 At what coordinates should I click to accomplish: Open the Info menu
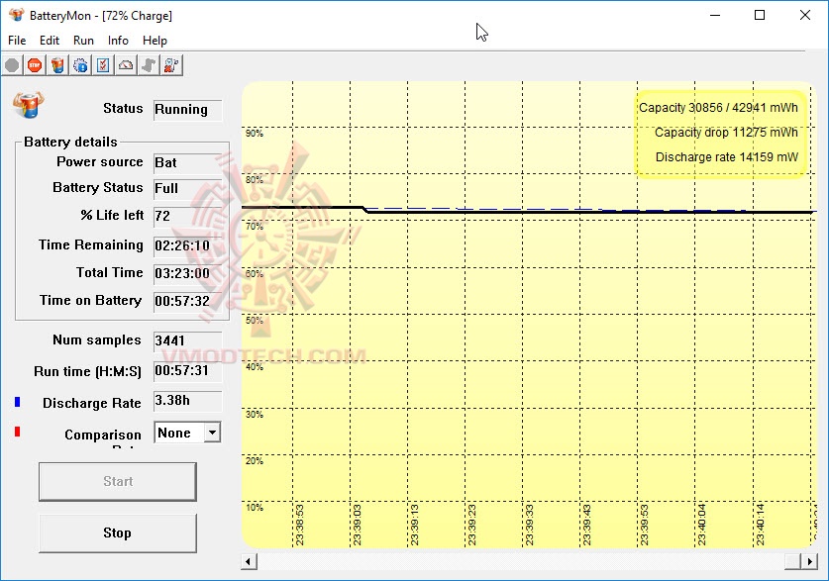tap(118, 41)
